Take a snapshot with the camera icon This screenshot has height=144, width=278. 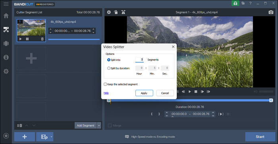[271, 12]
